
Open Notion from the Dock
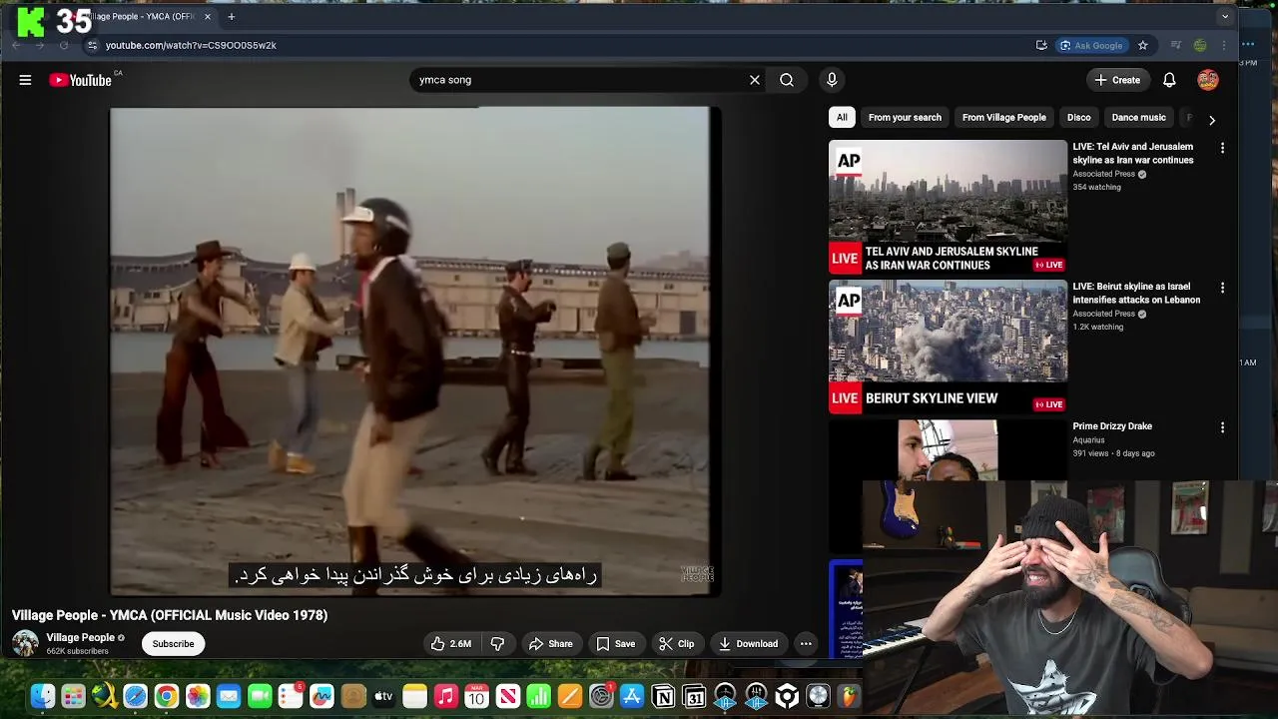663,696
